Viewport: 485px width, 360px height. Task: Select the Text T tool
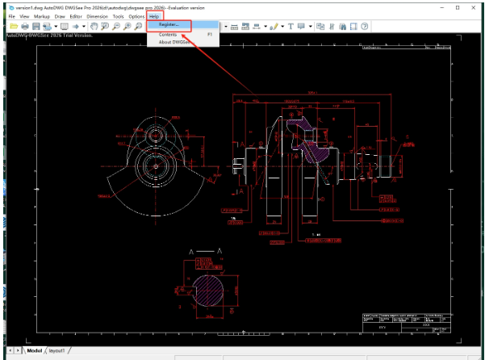[x=291, y=27]
